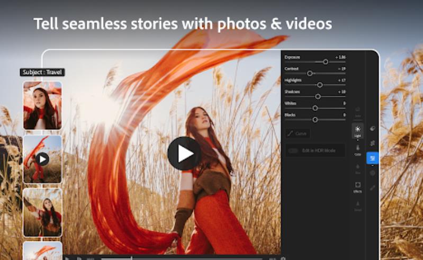Open the Presets icon above the blue Edit icon

click(373, 143)
